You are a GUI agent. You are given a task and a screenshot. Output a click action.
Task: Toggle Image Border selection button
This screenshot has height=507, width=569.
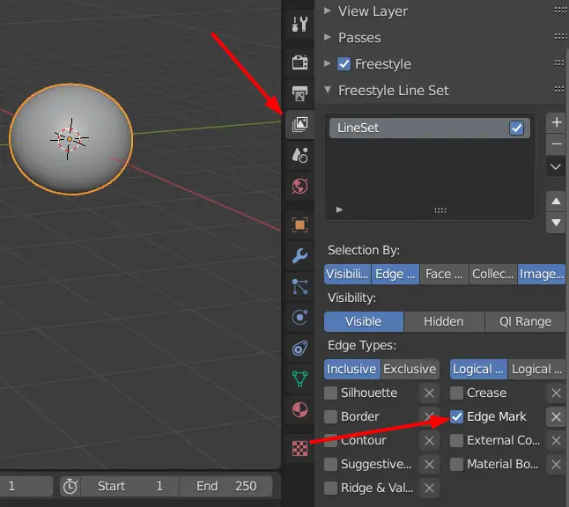542,274
